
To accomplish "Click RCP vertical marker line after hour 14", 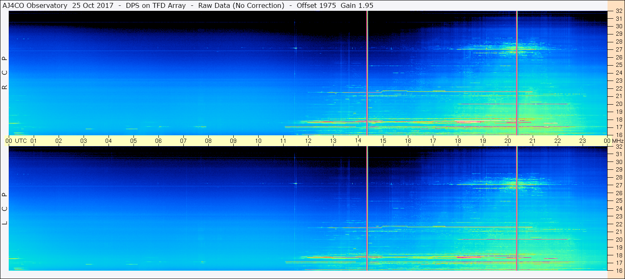I will [x=367, y=73].
